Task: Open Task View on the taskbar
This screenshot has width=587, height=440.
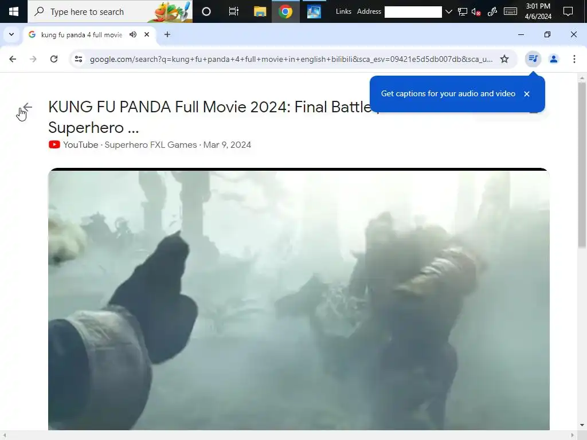Action: (234, 11)
